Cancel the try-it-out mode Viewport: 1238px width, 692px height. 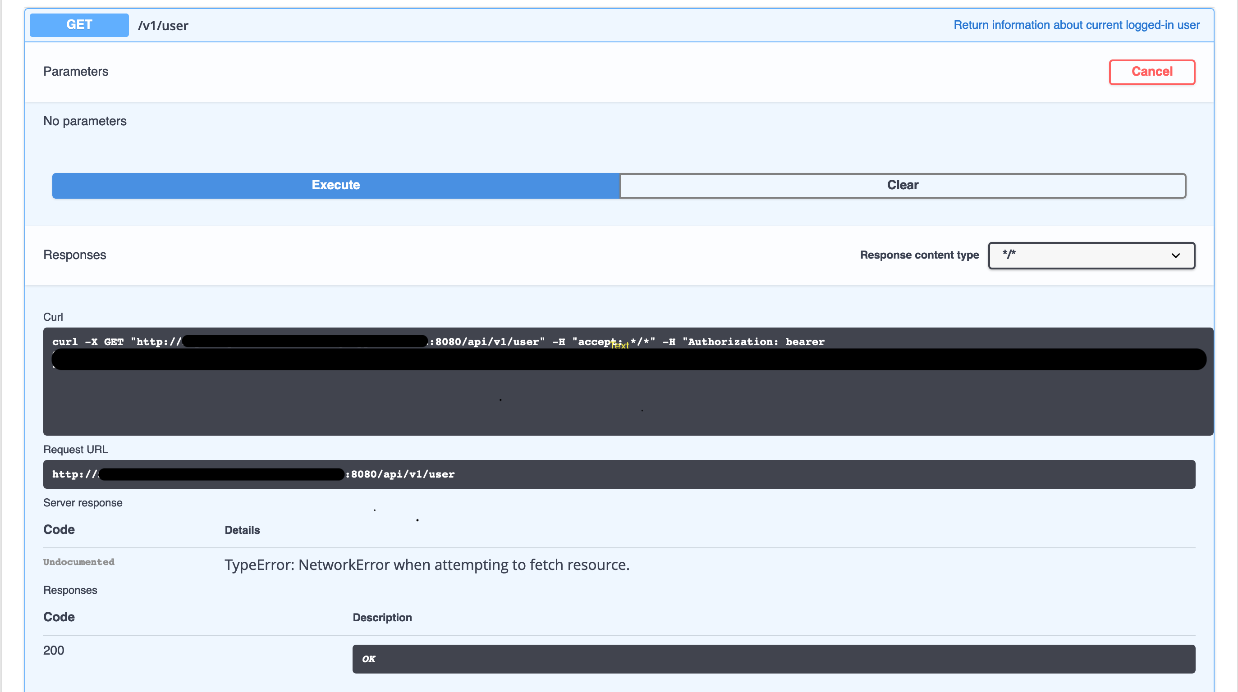[x=1151, y=72]
